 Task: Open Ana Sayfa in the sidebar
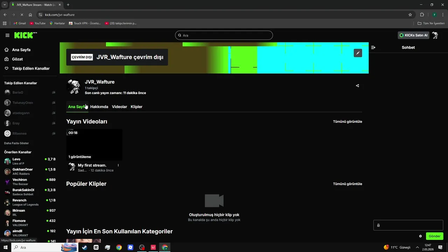pos(21,50)
